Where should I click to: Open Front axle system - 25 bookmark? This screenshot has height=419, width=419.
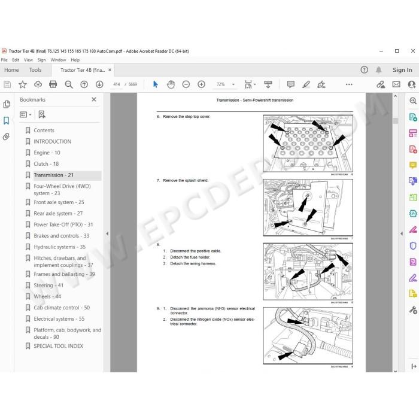59,202
